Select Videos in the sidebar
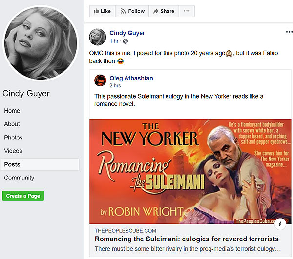 tap(14, 151)
